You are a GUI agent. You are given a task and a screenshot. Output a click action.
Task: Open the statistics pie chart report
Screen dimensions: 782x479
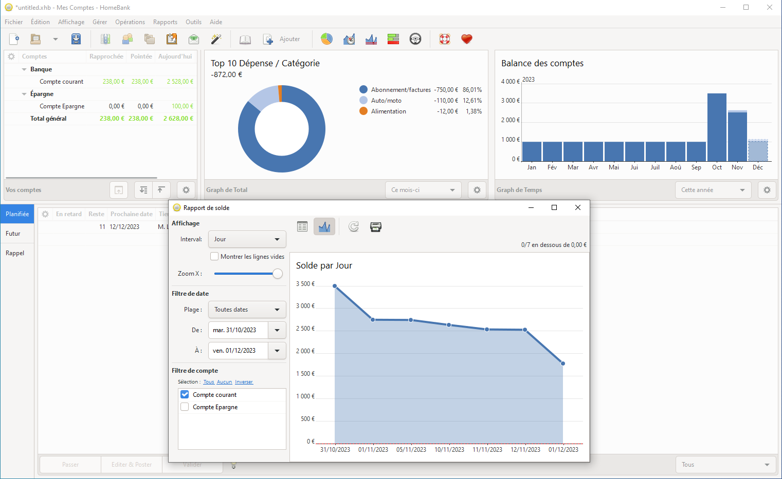(326, 39)
